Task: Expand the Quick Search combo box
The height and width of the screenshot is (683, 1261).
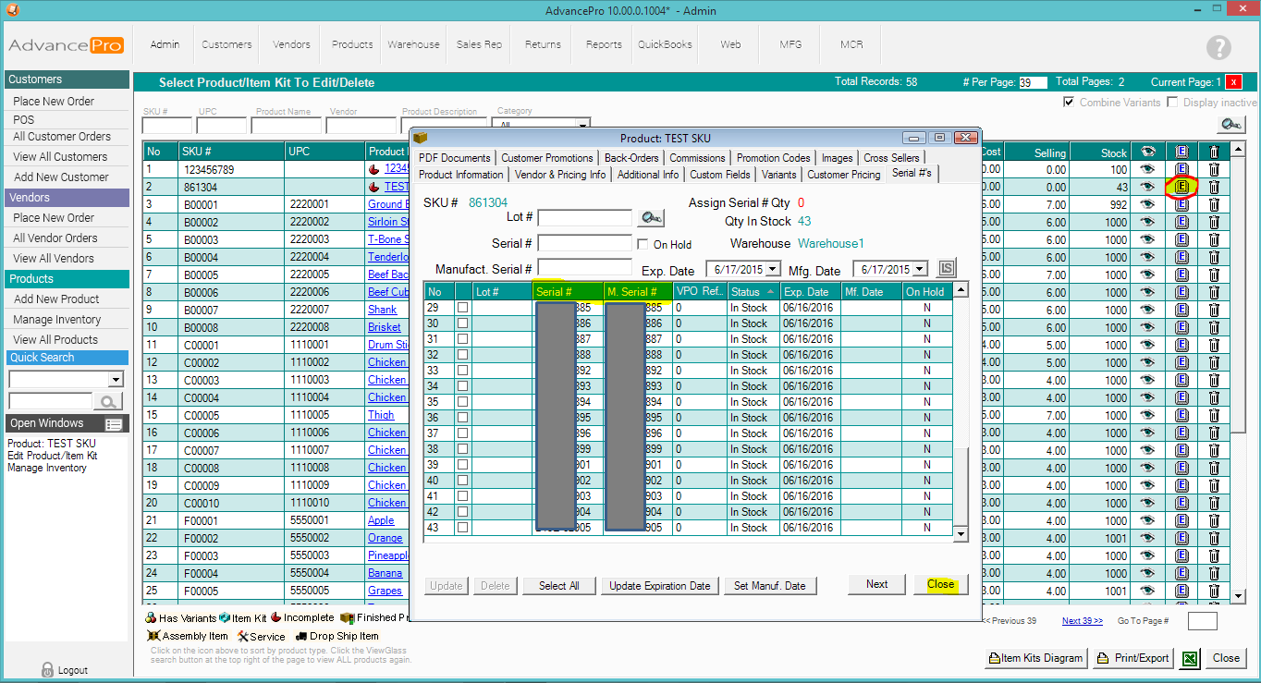Action: [116, 379]
